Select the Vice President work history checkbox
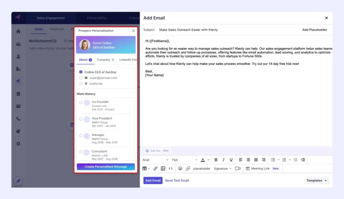 [x=81, y=119]
